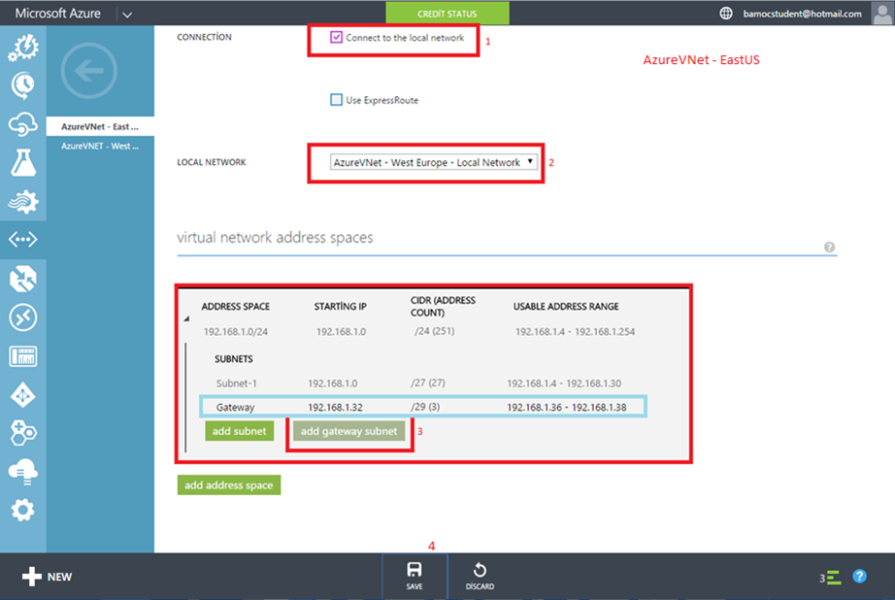The width and height of the screenshot is (895, 600).
Task: Click the Microsoft Azure logo
Action: click(57, 14)
